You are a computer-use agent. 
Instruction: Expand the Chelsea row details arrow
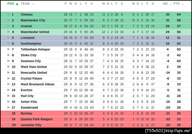click(9, 14)
